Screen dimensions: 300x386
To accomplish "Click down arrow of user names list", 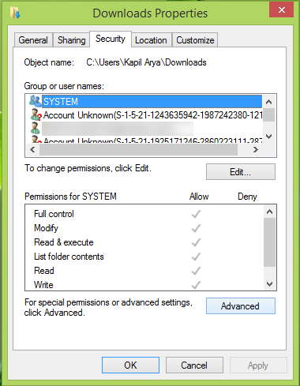I will coord(268,137).
